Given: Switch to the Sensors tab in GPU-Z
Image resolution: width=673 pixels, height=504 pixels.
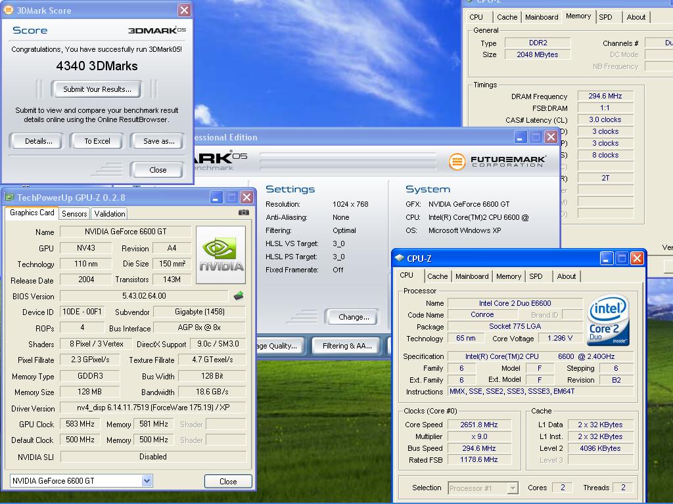Looking at the screenshot, I should pos(74,213).
